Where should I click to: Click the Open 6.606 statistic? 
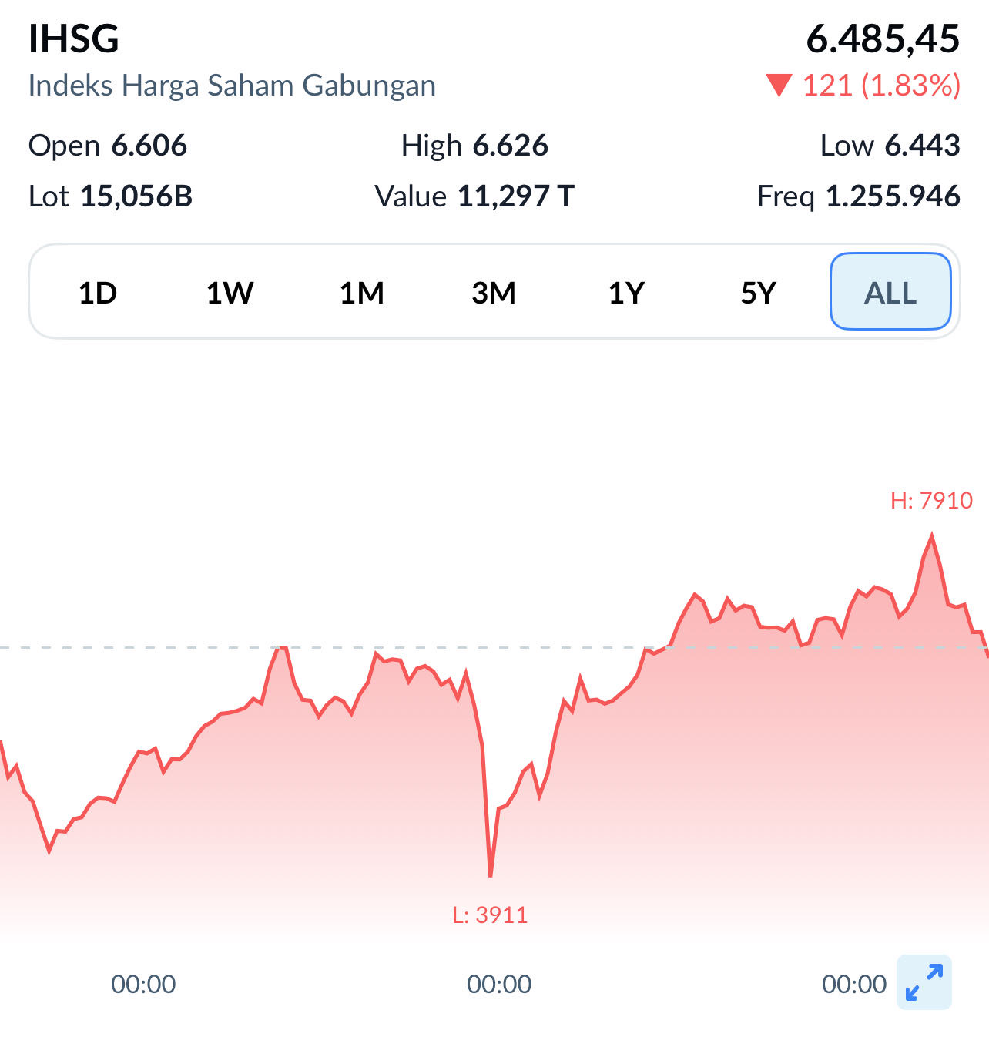click(x=108, y=145)
